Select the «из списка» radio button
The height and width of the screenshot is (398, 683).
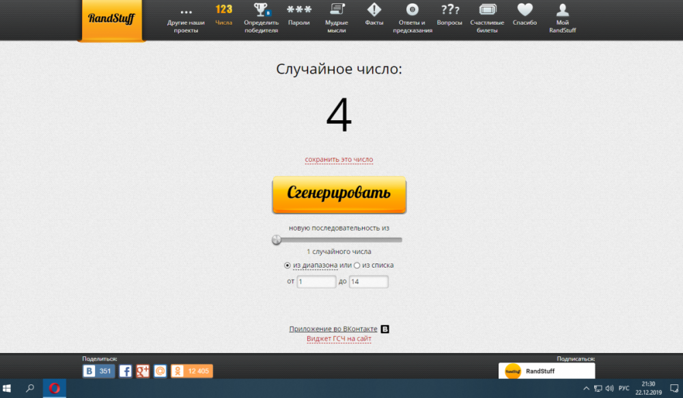(x=357, y=265)
